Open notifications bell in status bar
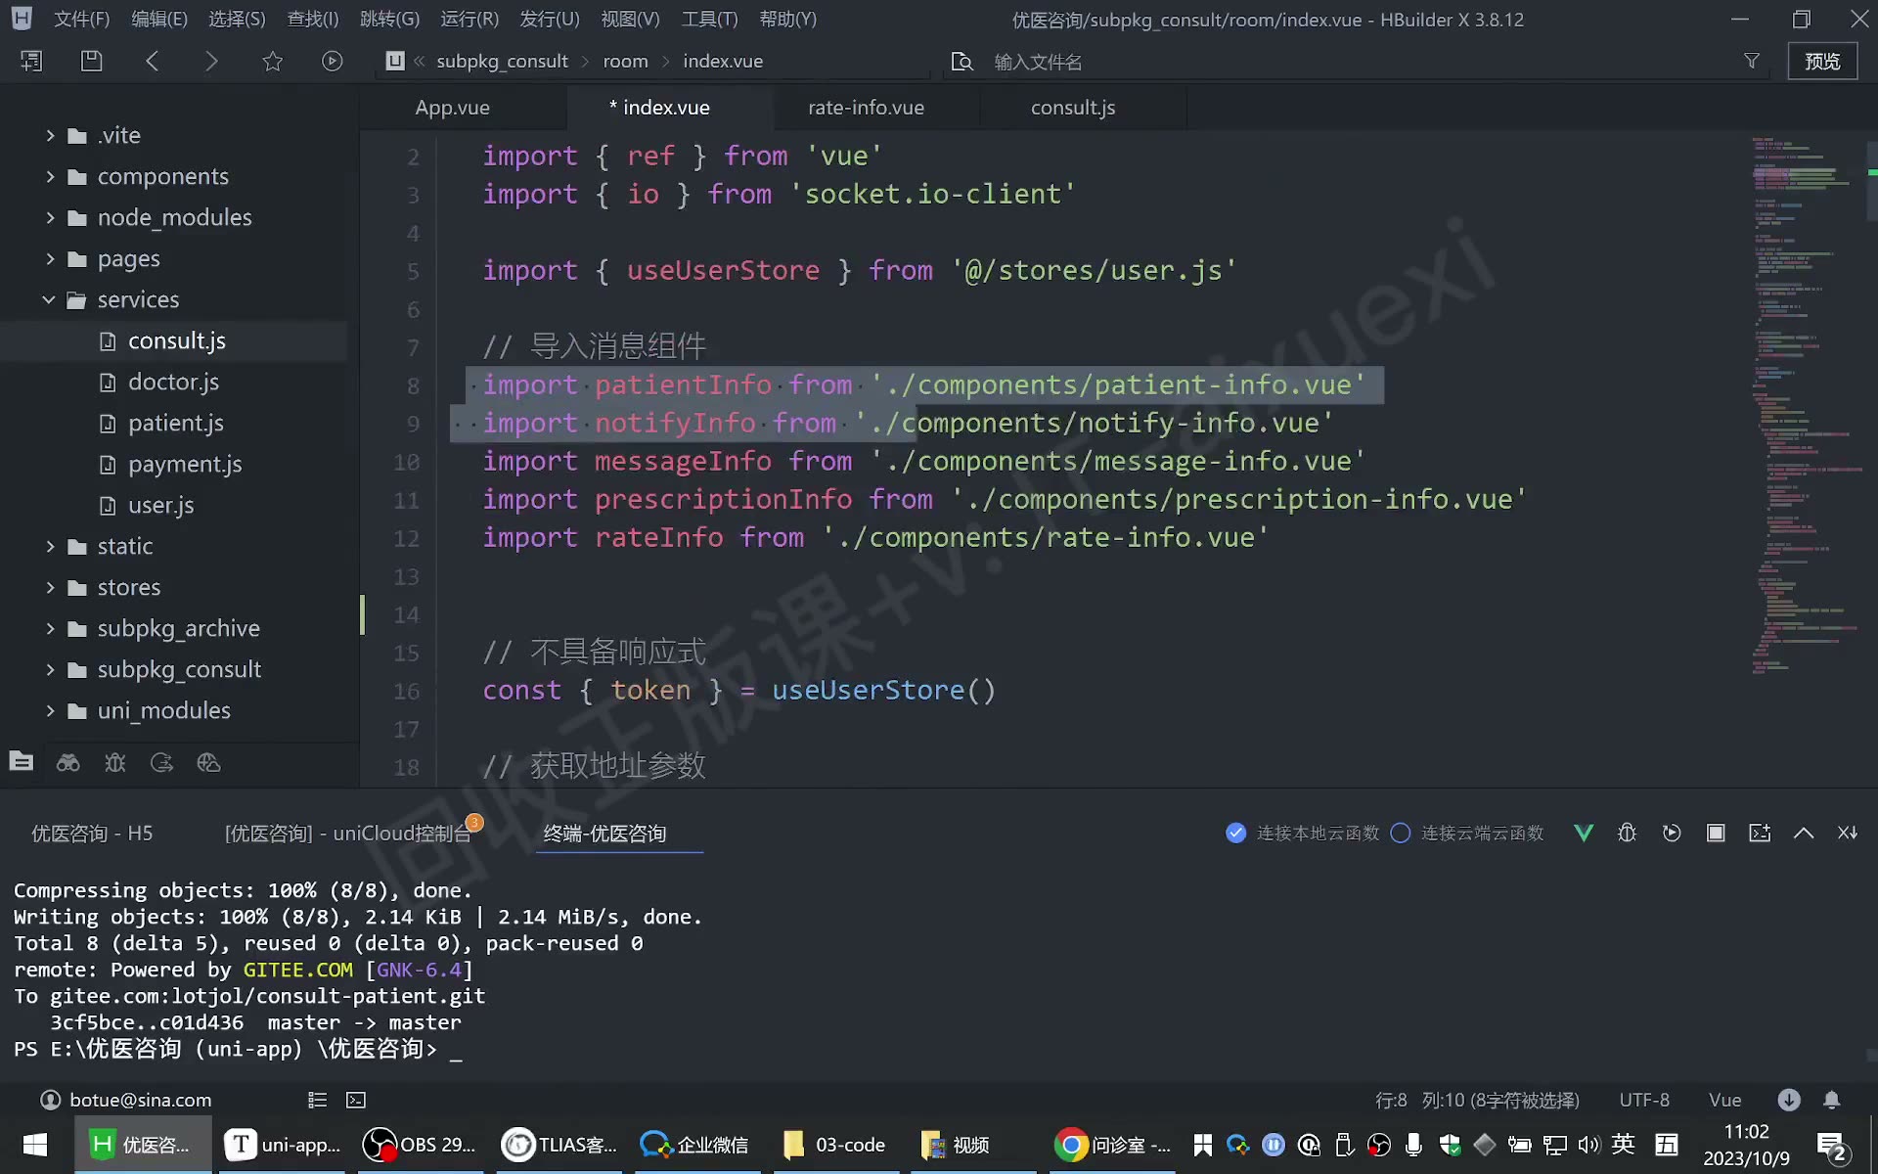1878x1174 pixels. pyautogui.click(x=1832, y=1100)
